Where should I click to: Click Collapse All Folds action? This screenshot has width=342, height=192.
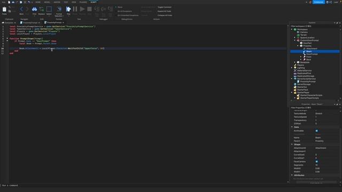[165, 15]
